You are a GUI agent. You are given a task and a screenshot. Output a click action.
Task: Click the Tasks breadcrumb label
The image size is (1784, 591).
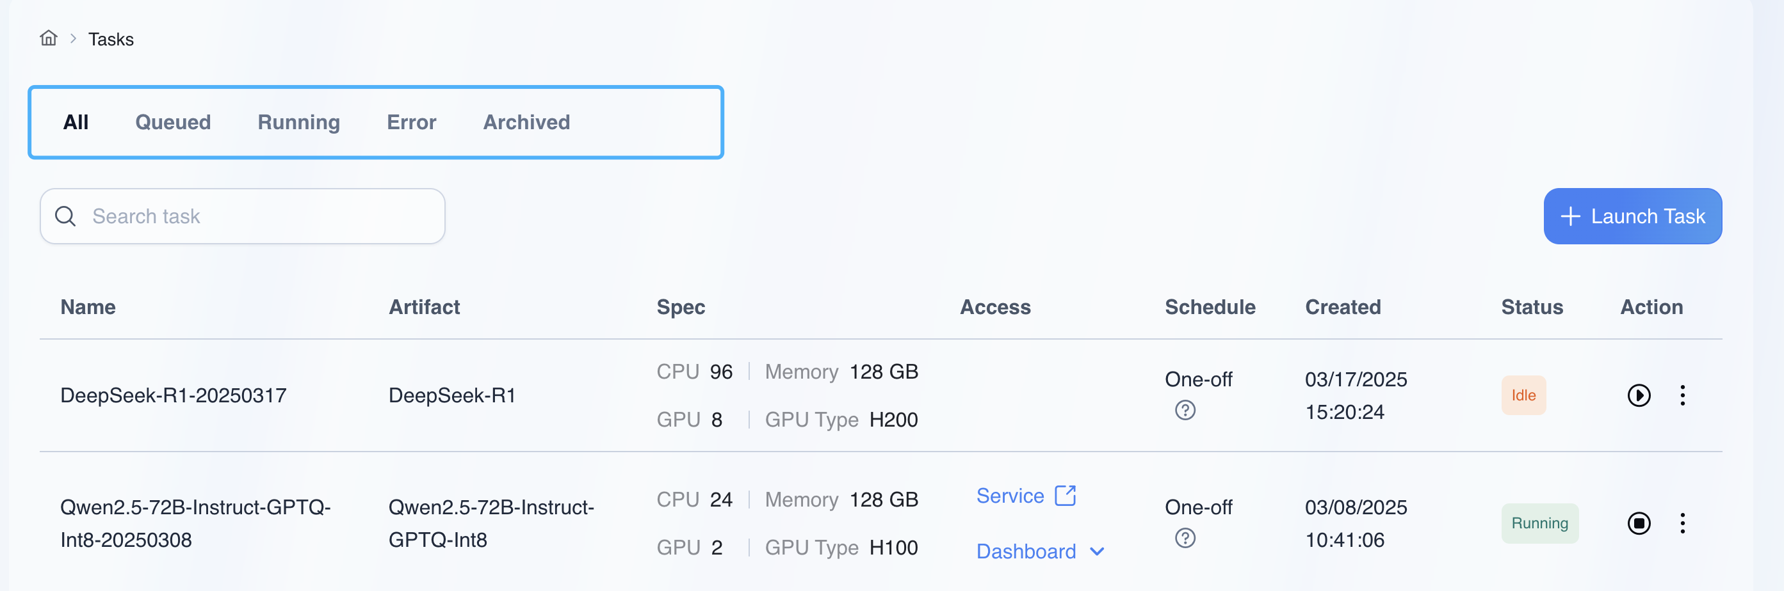(x=111, y=40)
